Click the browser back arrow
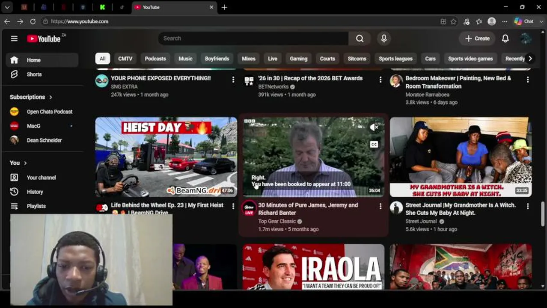Screen dimensions: 547x308 (7, 21)
